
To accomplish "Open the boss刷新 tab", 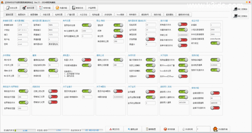I will coord(120,15).
